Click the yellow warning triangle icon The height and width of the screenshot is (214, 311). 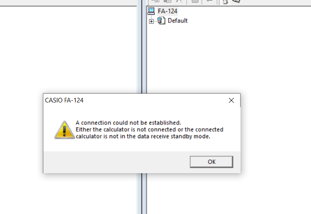coord(64,130)
